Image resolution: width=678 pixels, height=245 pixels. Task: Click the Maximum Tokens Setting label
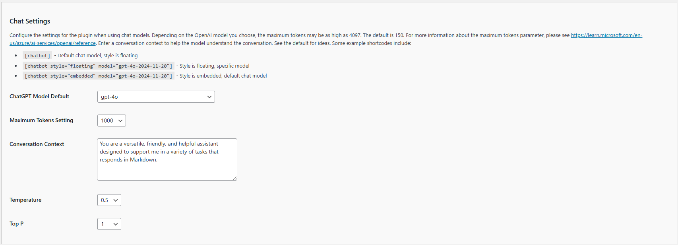tap(41, 120)
